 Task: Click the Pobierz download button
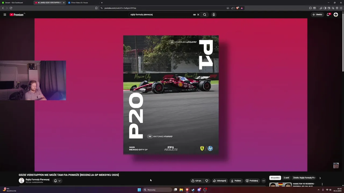coord(236,181)
